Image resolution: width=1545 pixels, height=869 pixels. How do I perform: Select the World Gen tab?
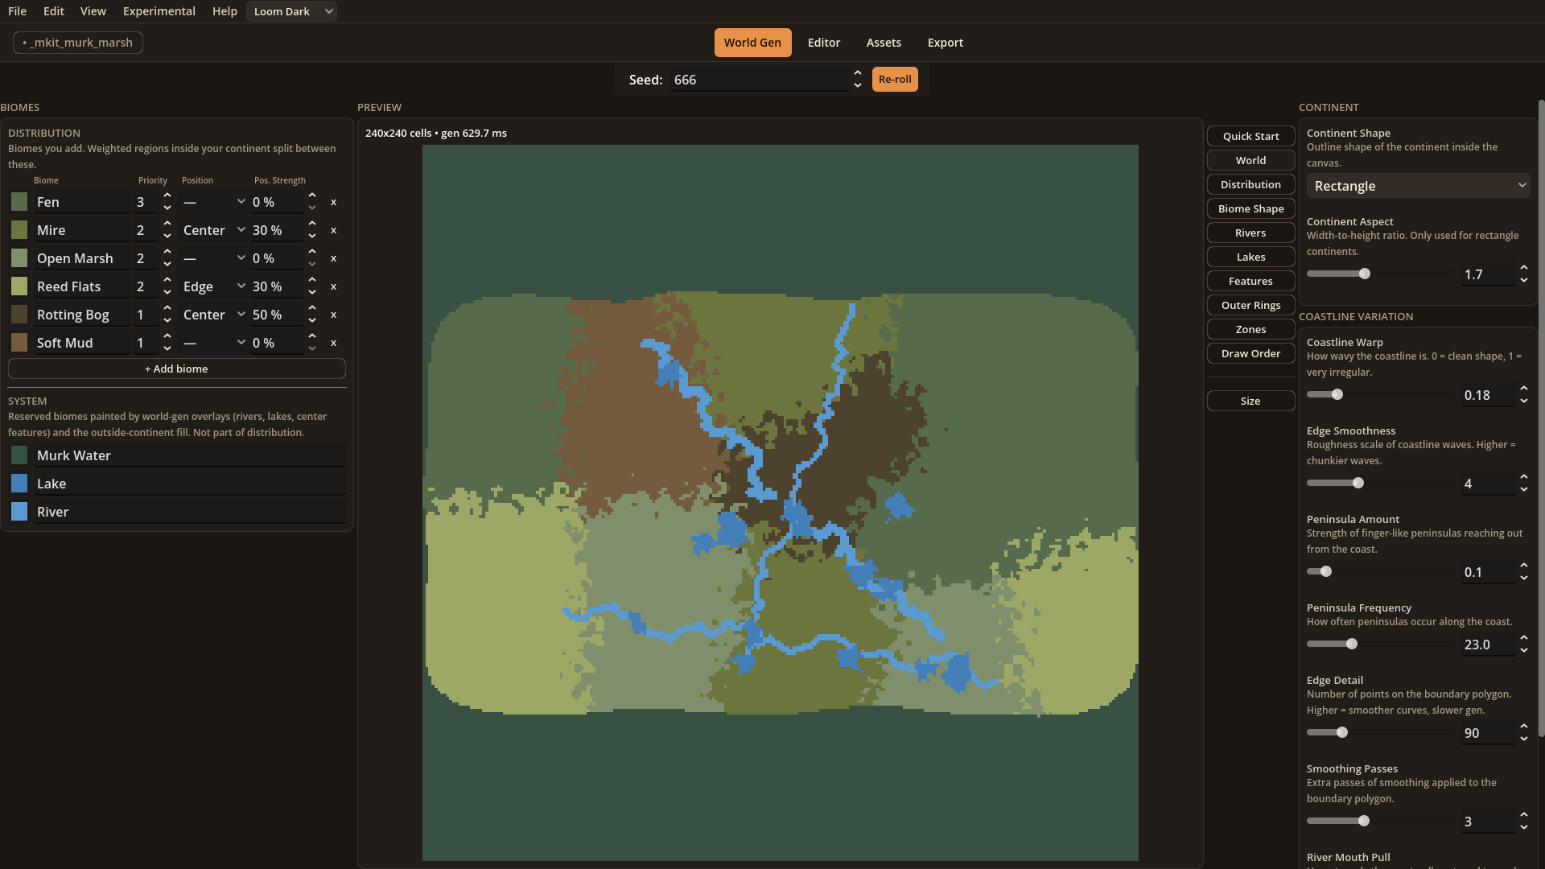[752, 43]
